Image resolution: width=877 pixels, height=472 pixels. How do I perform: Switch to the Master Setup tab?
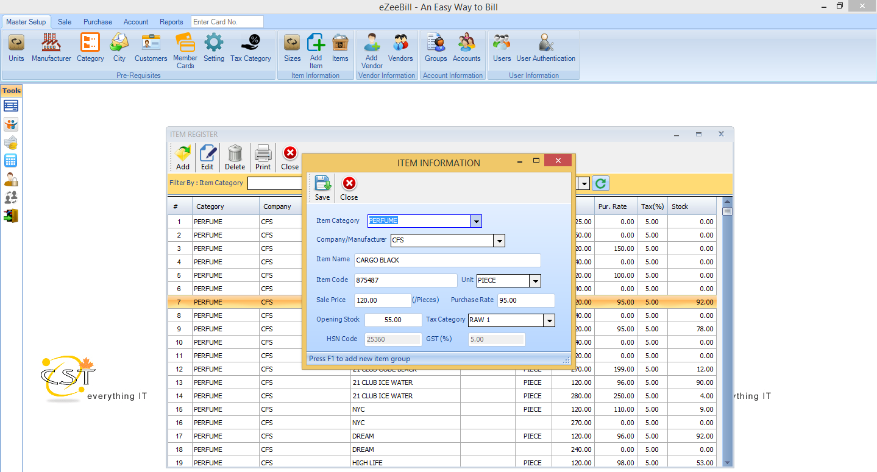(x=26, y=22)
